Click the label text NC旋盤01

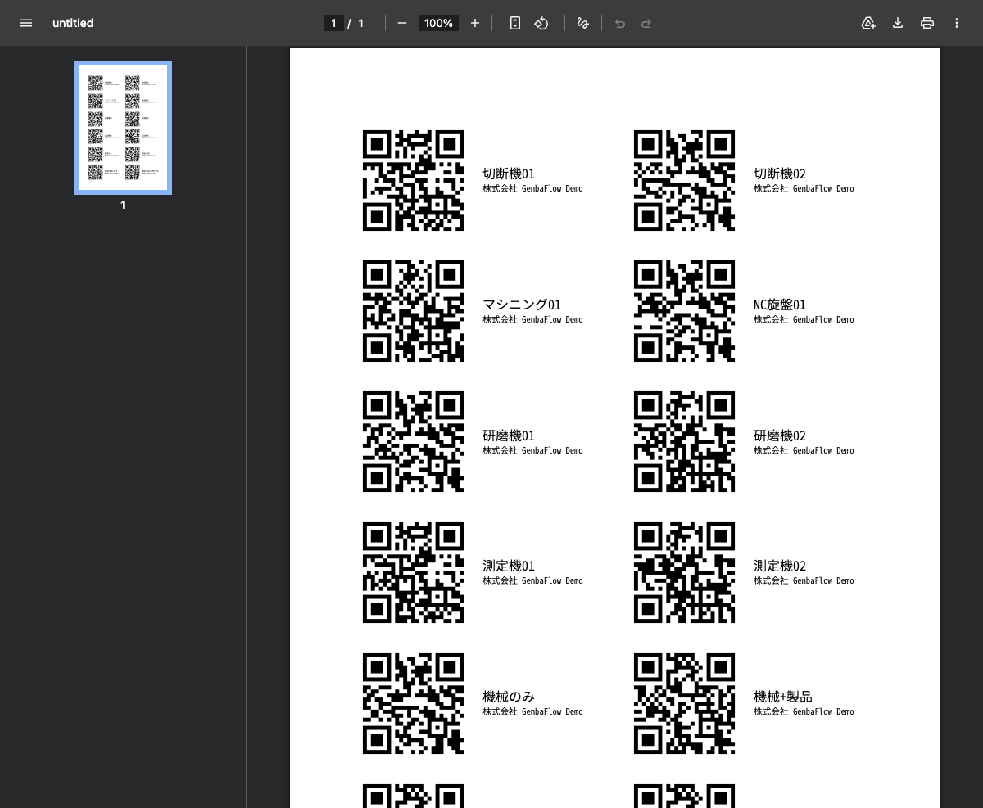click(x=780, y=305)
